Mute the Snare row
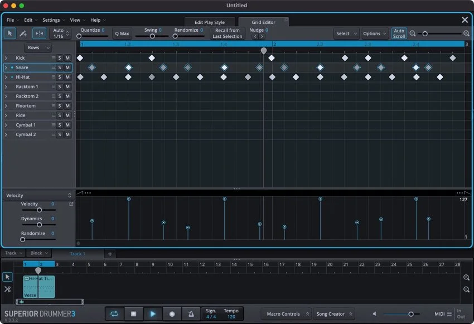The height and width of the screenshot is (324, 474). [67, 67]
